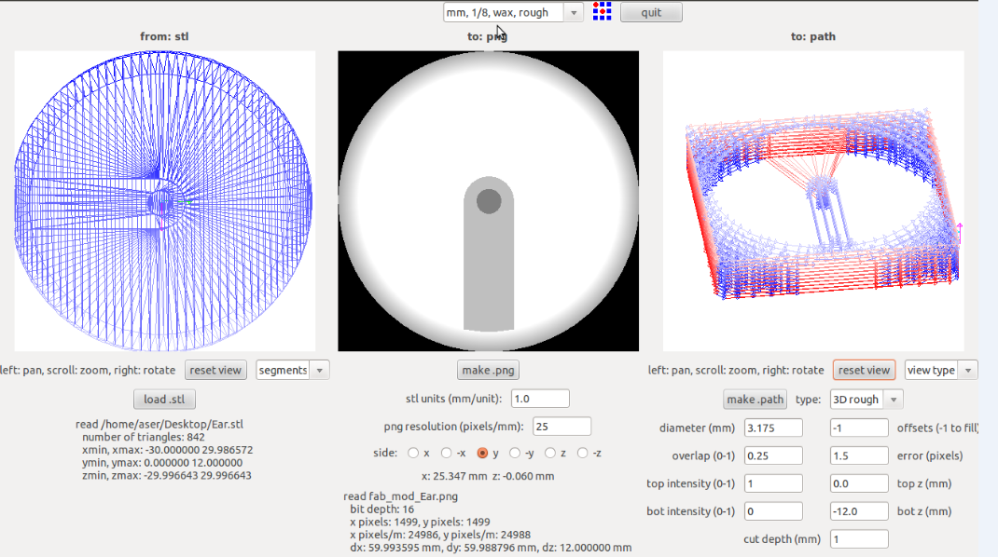
Task: Edit the bot z (mm) field
Action: pyautogui.click(x=859, y=511)
